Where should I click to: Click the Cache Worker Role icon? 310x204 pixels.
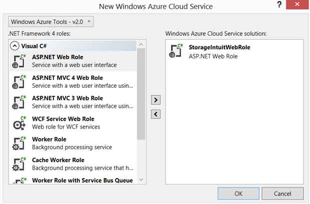click(19, 164)
